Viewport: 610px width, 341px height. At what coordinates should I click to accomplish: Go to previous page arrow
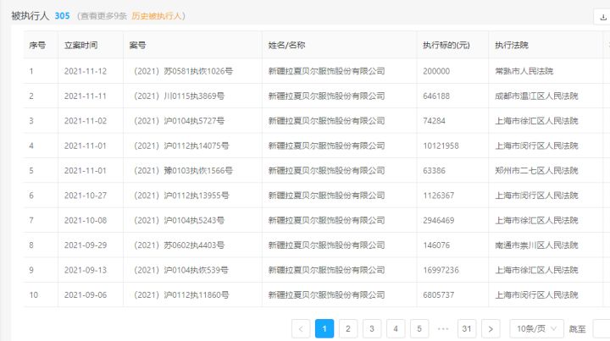[301, 329]
